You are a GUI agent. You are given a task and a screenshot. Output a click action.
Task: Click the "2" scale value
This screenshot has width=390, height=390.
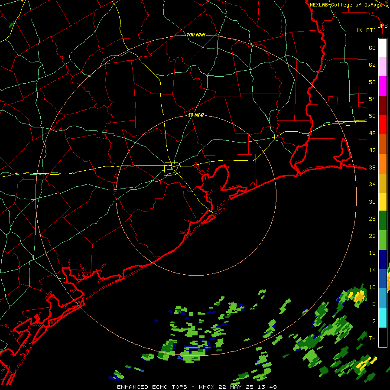tap(374, 321)
